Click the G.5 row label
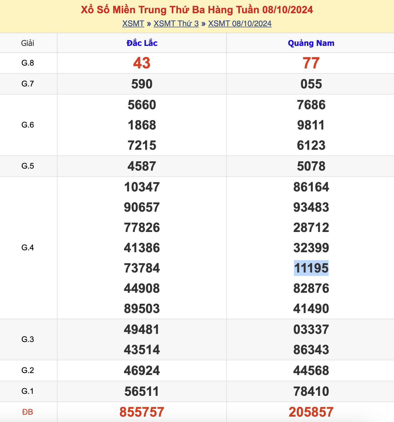 pos(28,166)
